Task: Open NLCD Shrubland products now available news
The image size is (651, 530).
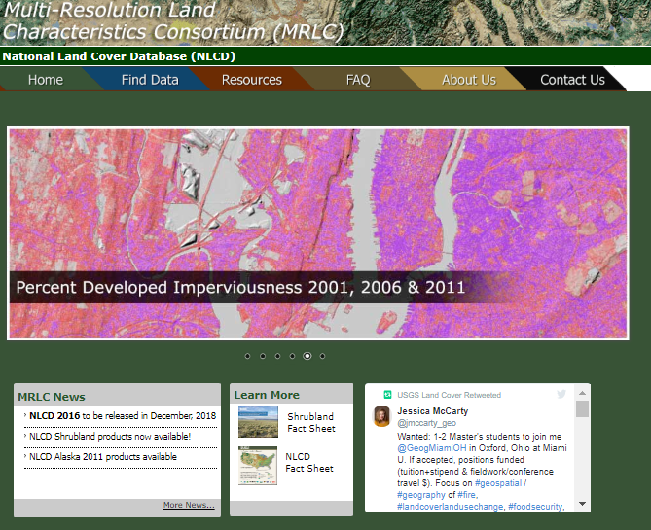Action: (x=110, y=437)
